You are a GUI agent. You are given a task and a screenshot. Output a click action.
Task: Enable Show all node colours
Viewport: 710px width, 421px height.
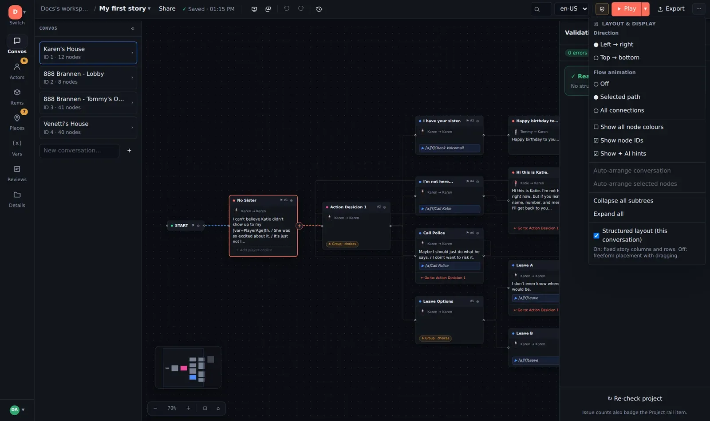[x=628, y=127]
